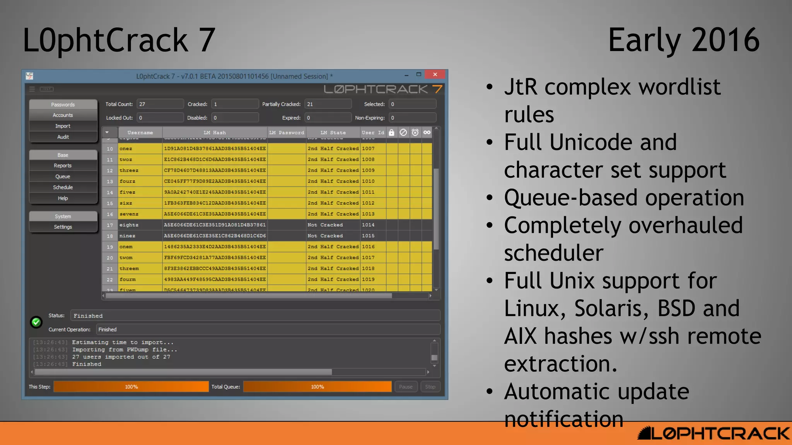Open the Reports tab
The height and width of the screenshot is (445, 792).
[x=63, y=165]
